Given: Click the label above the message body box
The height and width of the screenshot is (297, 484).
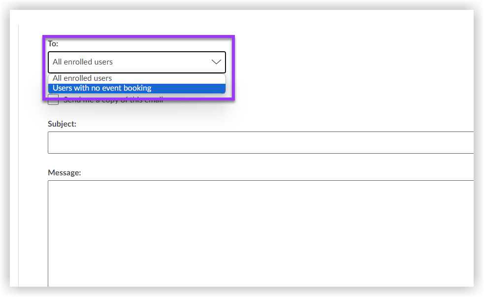Looking at the screenshot, I should (x=64, y=173).
